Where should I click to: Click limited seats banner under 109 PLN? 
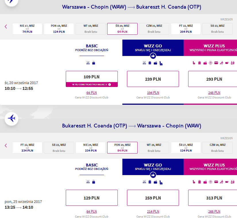click(x=92, y=85)
